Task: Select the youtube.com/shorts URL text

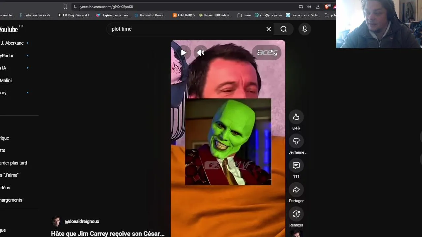Action: 106,7
